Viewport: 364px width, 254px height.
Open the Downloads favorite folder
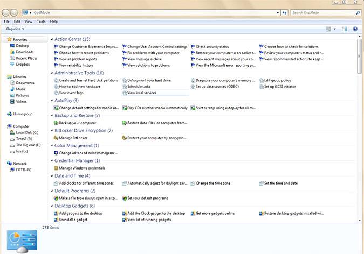pyautogui.click(x=25, y=52)
